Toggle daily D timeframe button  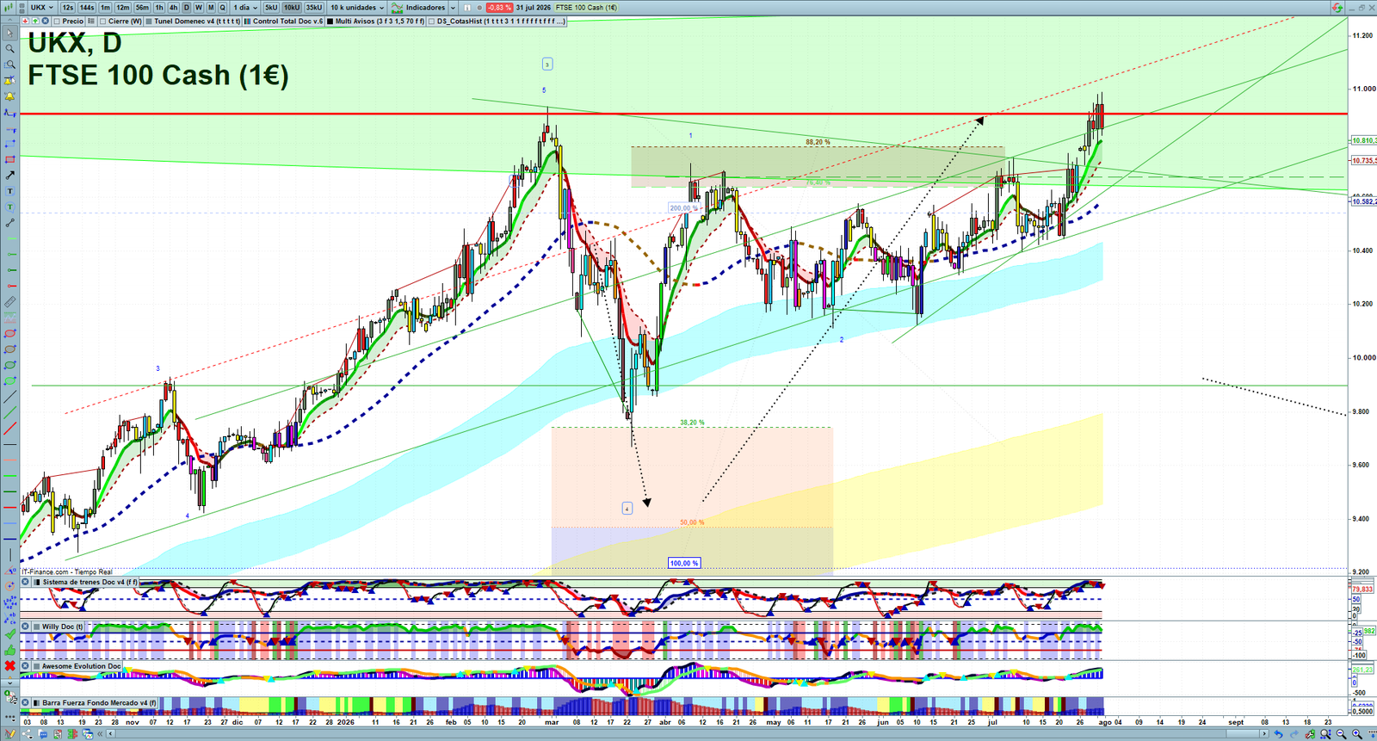pos(186,8)
